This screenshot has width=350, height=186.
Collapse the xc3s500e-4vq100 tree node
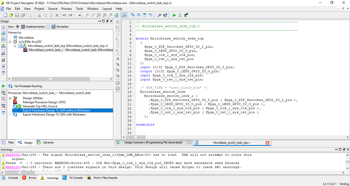coord(10,42)
